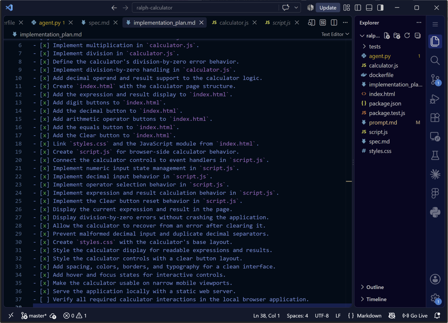448x323 pixels.
Task: Click Go Live in status bar
Action: pyautogui.click(x=415, y=316)
